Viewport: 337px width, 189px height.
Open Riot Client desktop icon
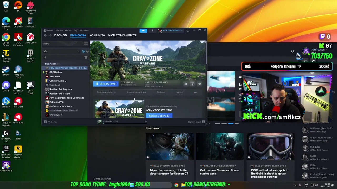18,103
